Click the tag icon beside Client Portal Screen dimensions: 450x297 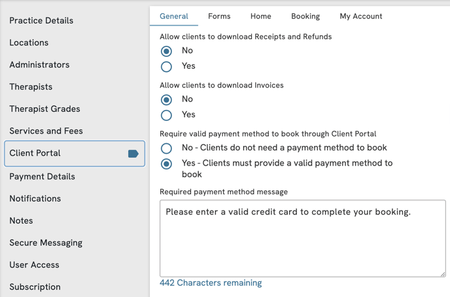[x=133, y=154]
